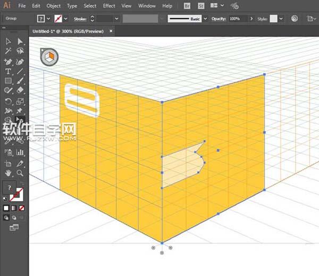Switch to Gradient fill mode
This screenshot has width=319, height=276.
click(x=14, y=208)
